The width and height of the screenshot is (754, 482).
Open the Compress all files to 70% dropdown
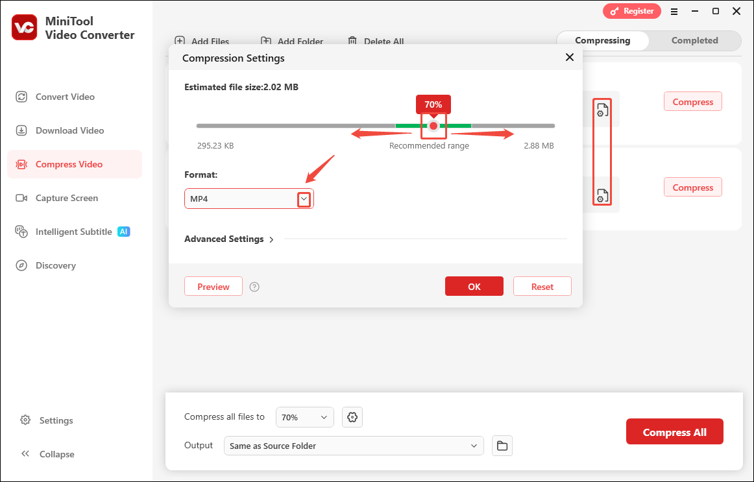(305, 417)
